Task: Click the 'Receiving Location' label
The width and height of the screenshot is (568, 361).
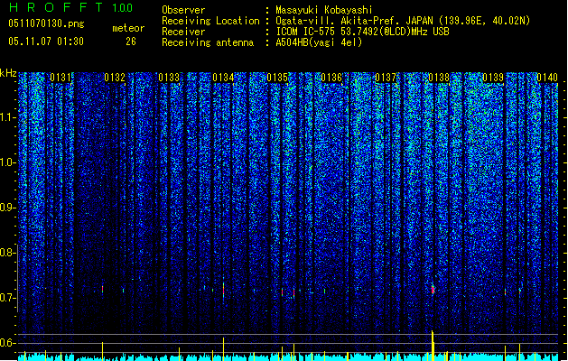Action: [210, 21]
